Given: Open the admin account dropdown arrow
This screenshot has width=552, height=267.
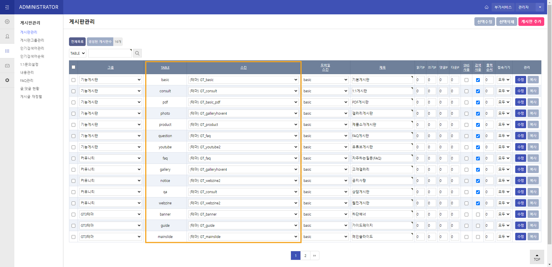Looking at the screenshot, I should click(540, 7).
